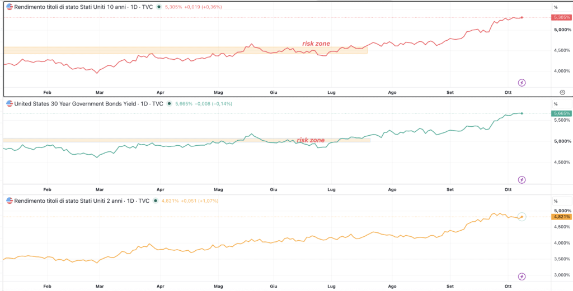The height and width of the screenshot is (291, 573).
Task: Click the red 5,305% price label
Action: (x=561, y=17)
